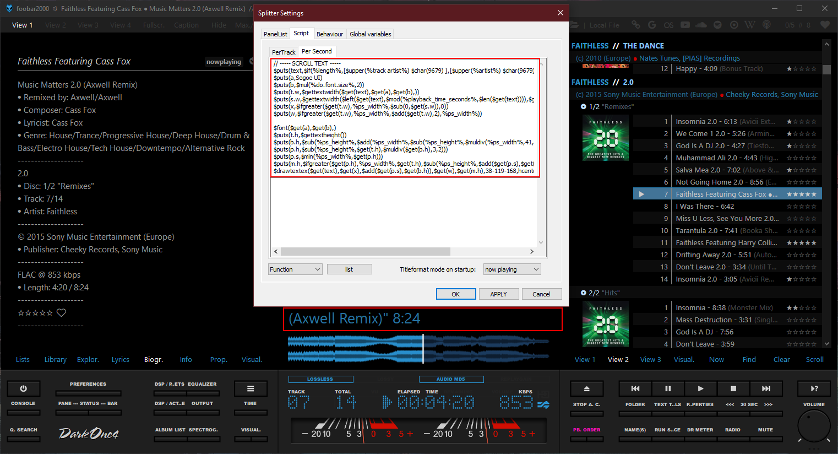Click the Find link under the playlist
Viewport: 838px width, 454px height.
click(x=749, y=360)
